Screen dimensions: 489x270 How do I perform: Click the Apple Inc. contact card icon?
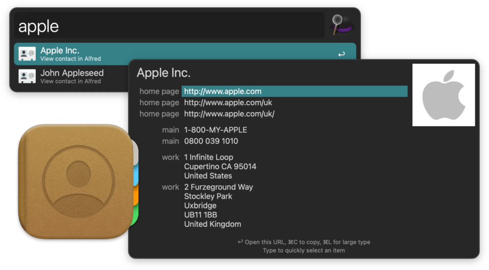click(x=27, y=54)
